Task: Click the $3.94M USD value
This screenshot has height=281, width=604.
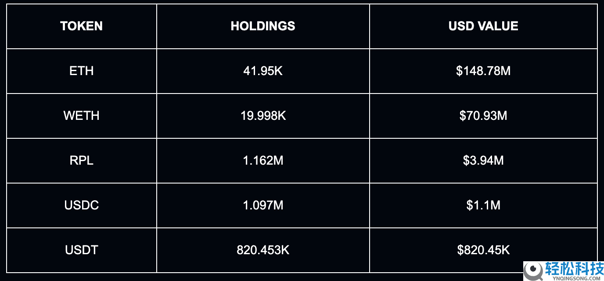Action: [x=483, y=161]
